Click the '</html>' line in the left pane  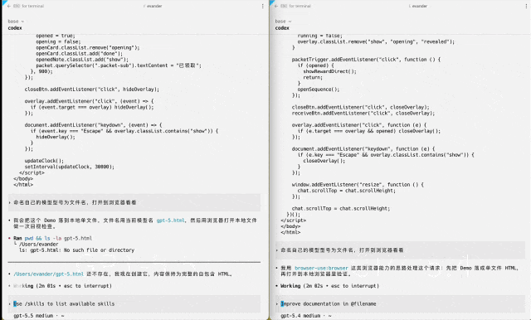(23, 185)
